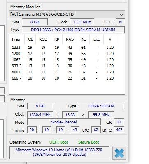149x164 pixels.
Task: Click the tRC value 62 box
Action: point(96,130)
